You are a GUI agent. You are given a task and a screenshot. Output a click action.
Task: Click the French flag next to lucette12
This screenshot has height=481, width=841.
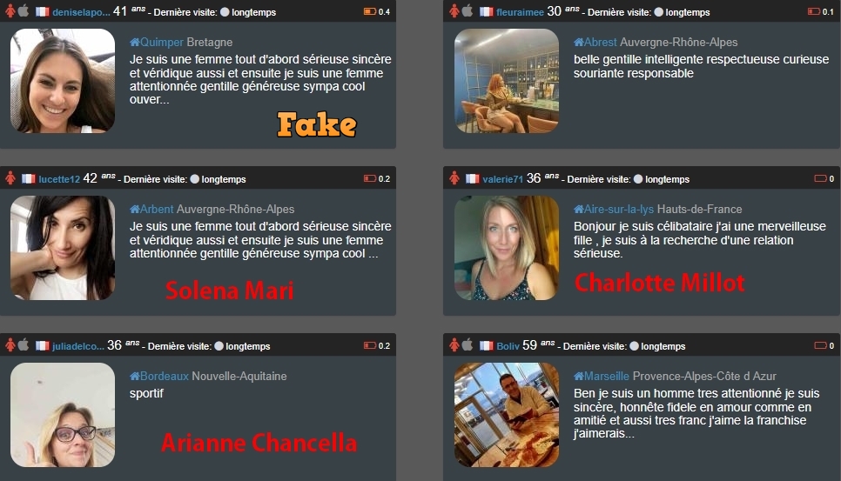pos(29,179)
